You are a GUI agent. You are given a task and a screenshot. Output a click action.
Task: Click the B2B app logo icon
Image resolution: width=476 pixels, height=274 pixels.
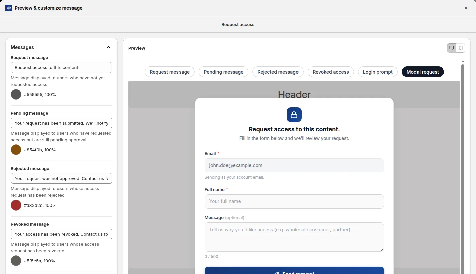[x=9, y=8]
